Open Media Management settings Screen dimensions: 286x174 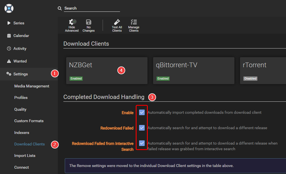click(32, 86)
